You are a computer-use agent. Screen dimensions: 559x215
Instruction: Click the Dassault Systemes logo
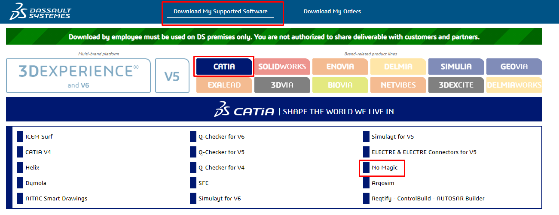(x=40, y=12)
